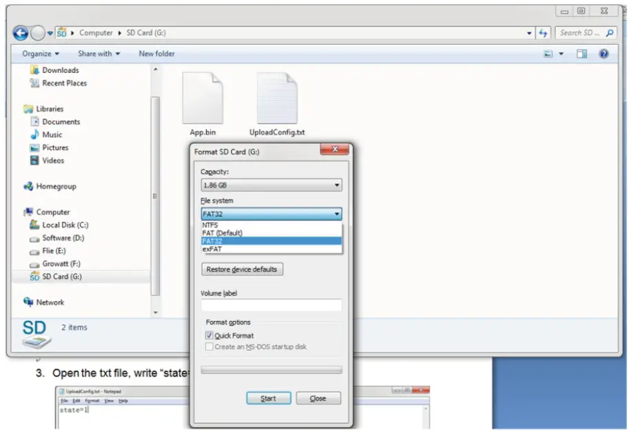Click the search magnifier icon
Viewport: 634px width, 447px height.
coord(610,33)
